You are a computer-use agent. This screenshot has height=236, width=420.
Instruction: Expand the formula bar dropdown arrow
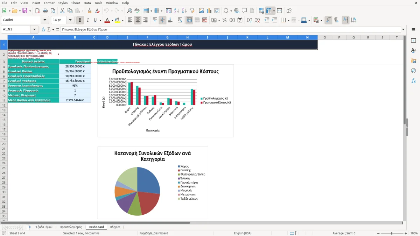[x=403, y=30]
